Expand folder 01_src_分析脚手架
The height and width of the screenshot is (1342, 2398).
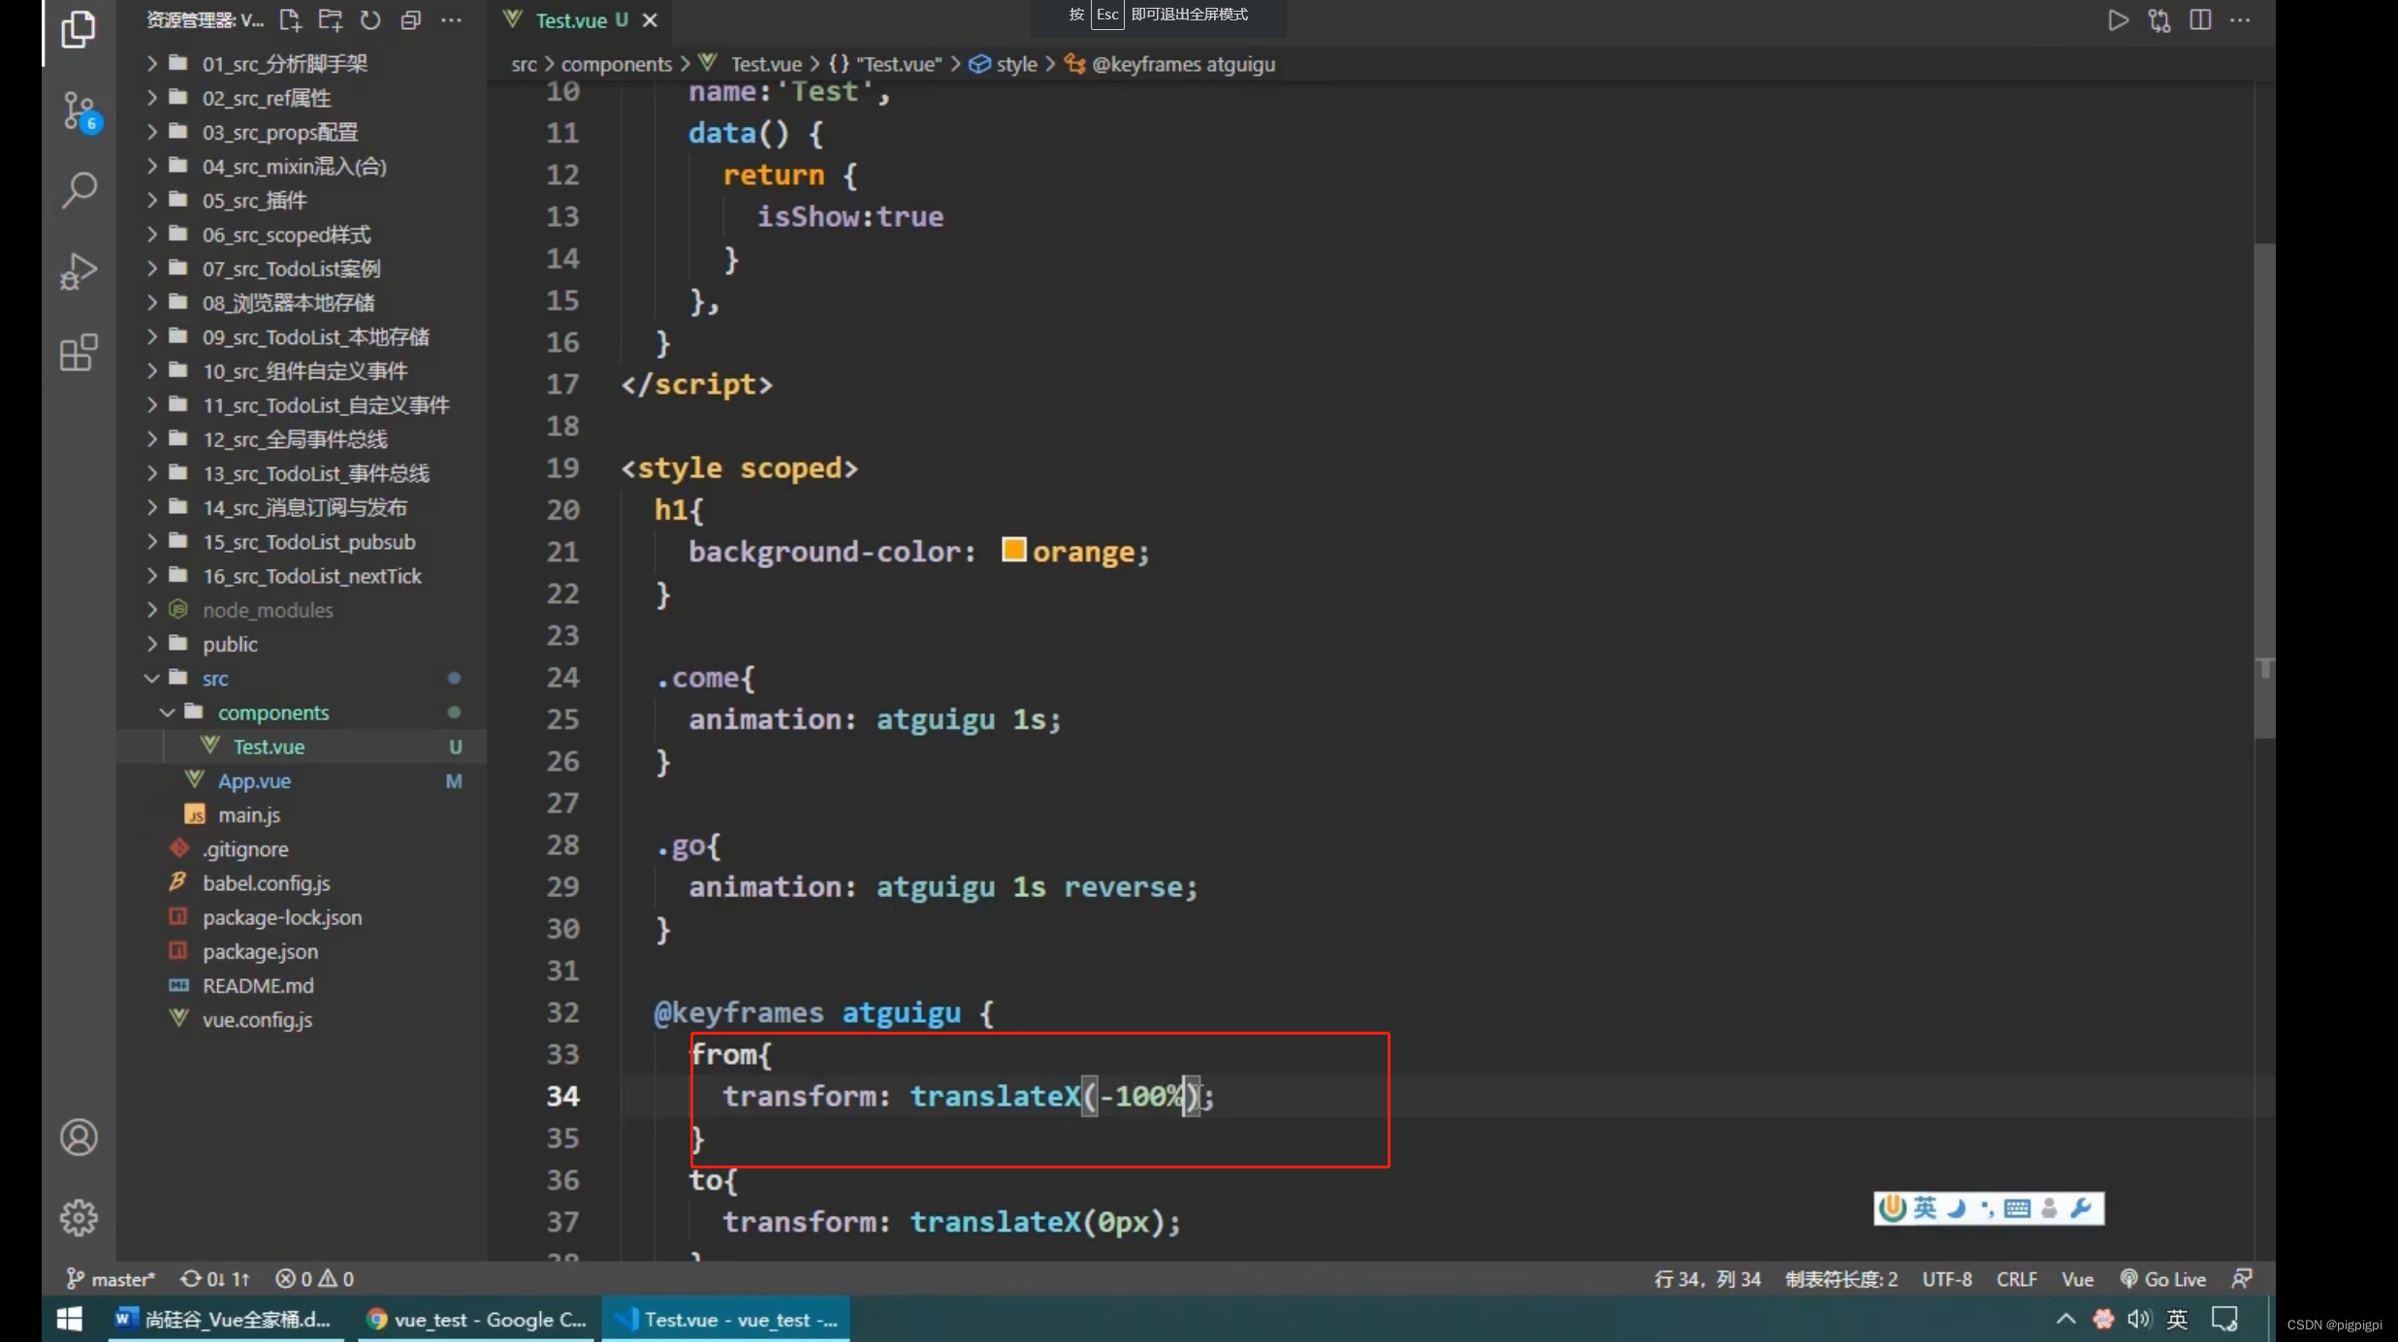coord(301,64)
